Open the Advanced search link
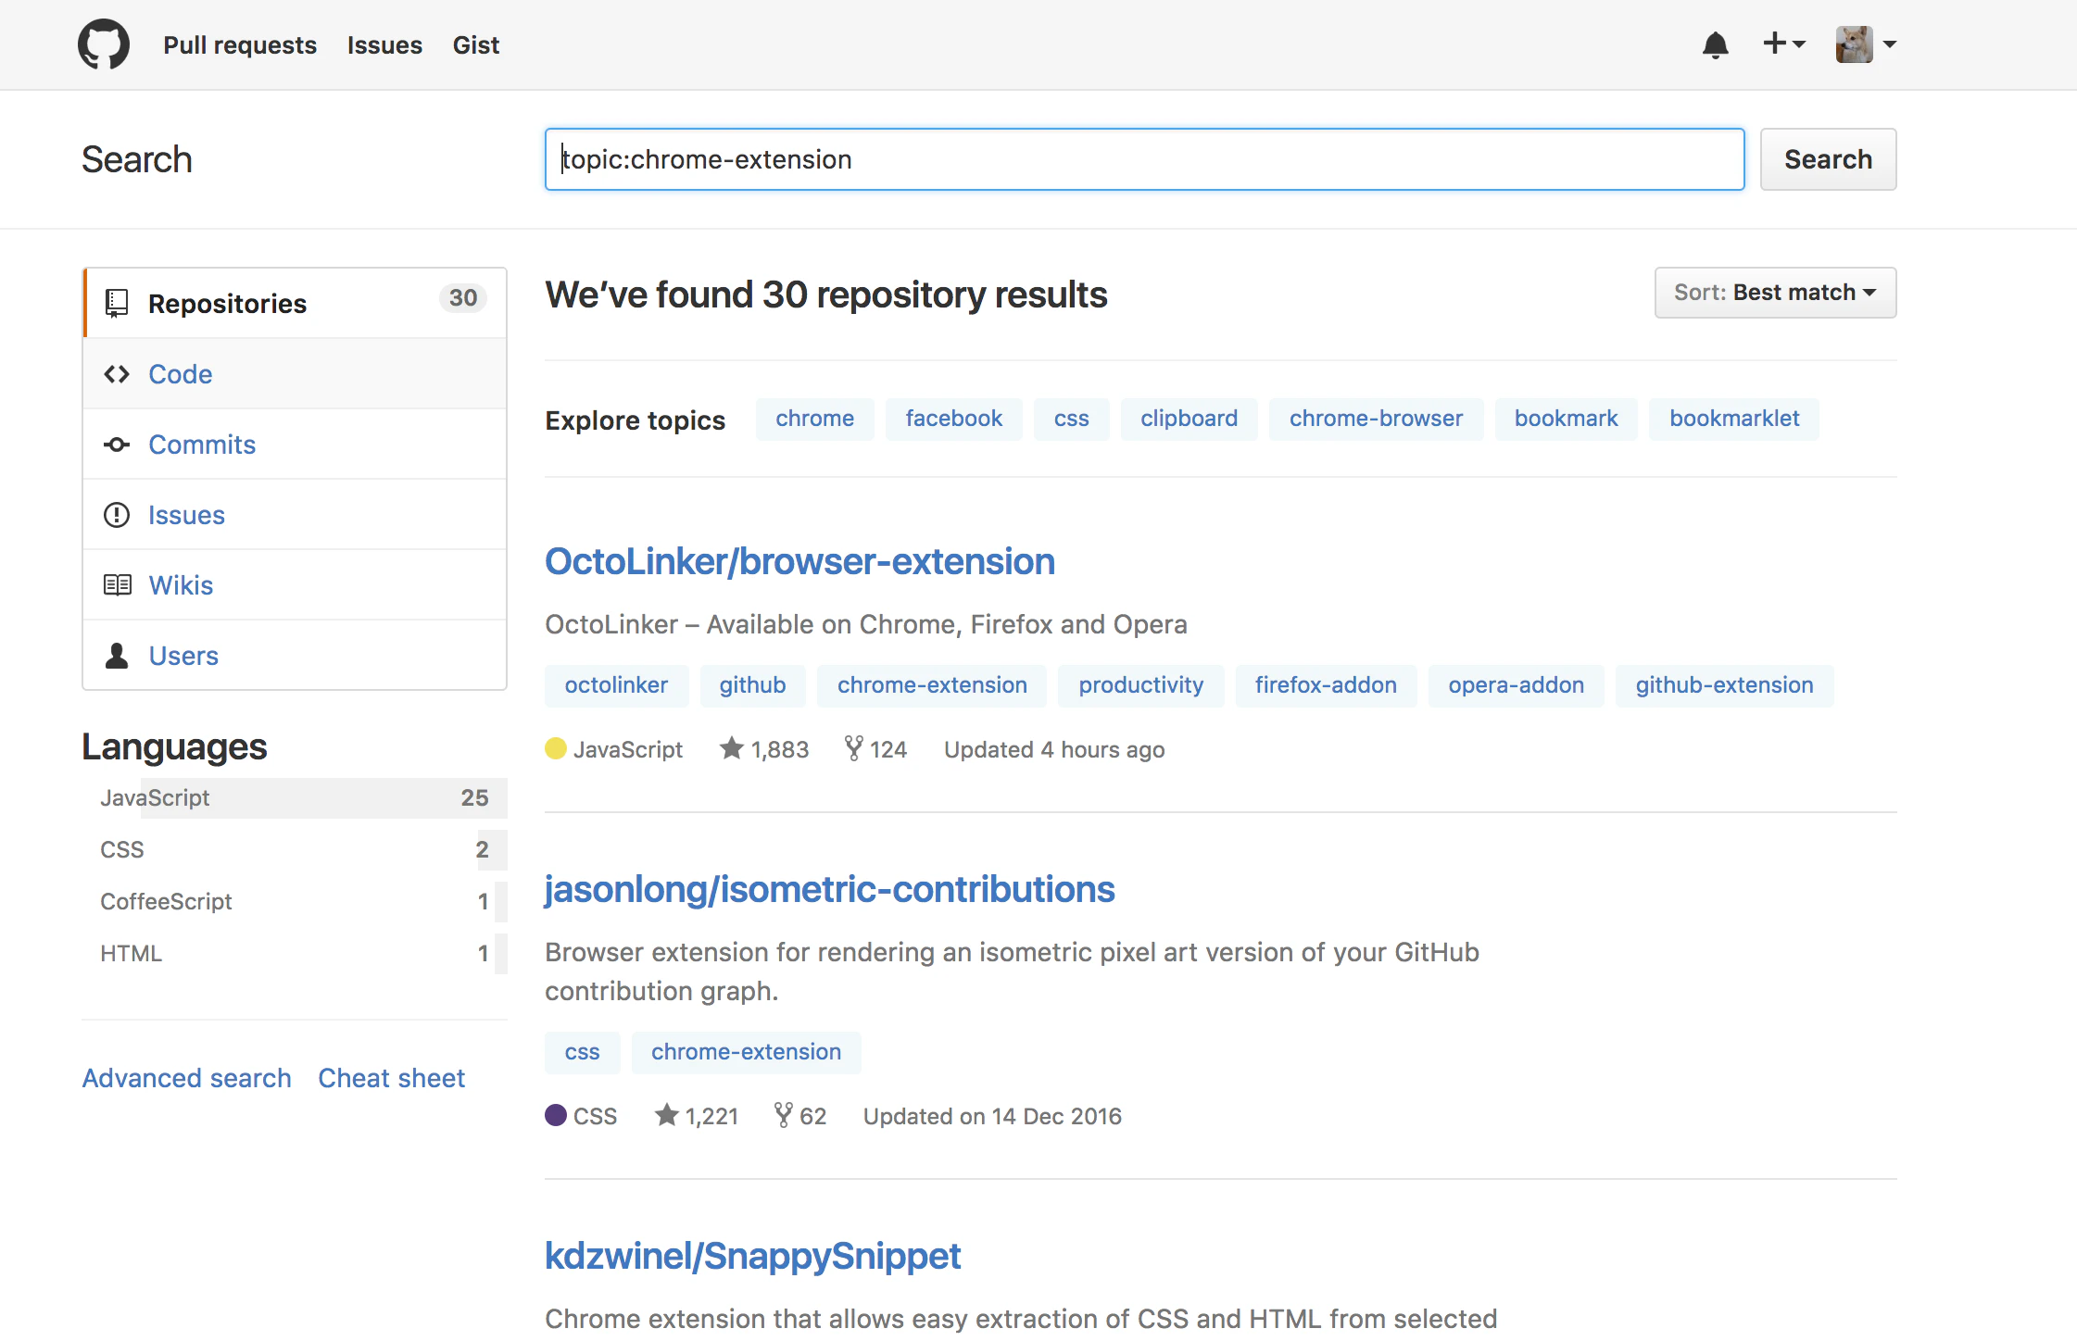Image resolution: width=2077 pixels, height=1341 pixels. (187, 1078)
